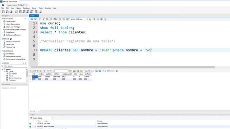Click the Filter Rows input in result grid
Viewport: 230px width, 129px height.
(61, 71)
